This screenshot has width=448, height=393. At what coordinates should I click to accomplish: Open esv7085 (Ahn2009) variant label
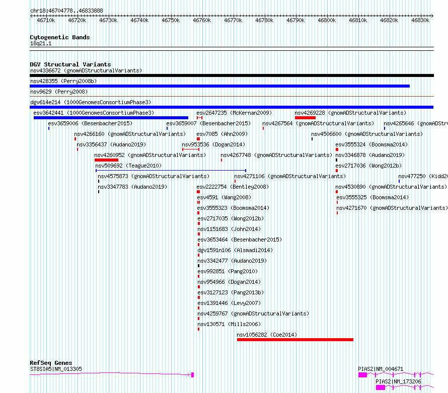coord(222,134)
